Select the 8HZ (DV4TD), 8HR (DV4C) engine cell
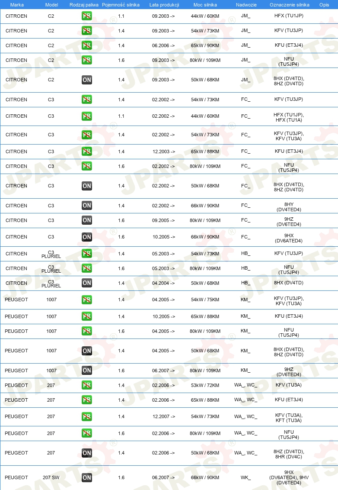 pos(289,454)
